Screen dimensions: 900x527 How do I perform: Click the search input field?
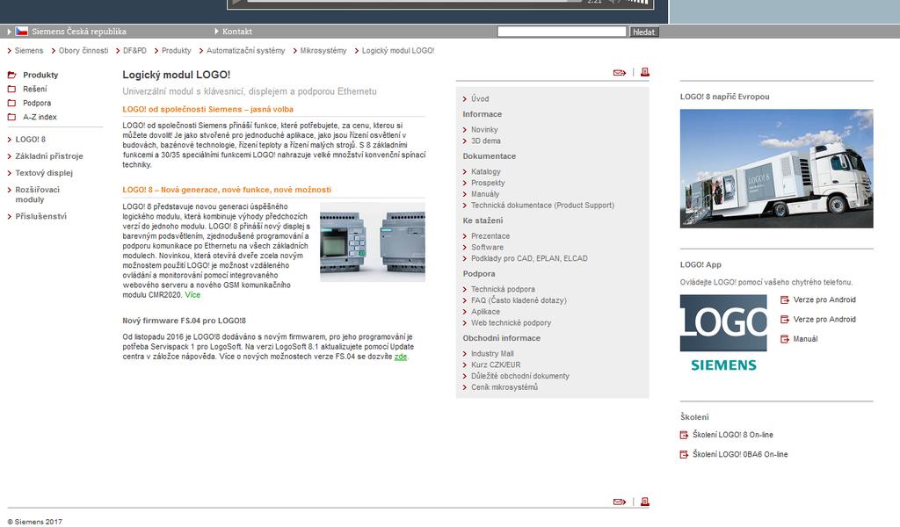(562, 32)
